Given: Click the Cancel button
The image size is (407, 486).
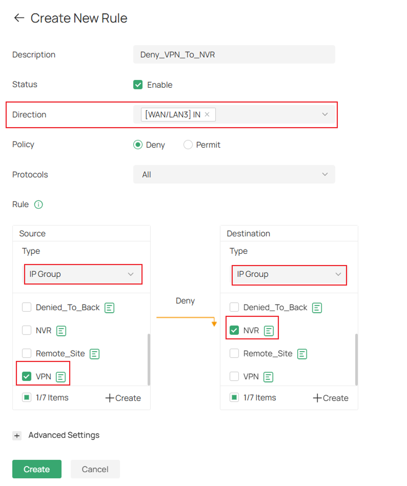Looking at the screenshot, I should pyautogui.click(x=95, y=469).
